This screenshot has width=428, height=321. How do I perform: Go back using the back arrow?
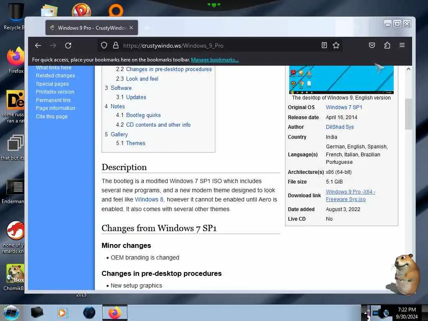click(x=38, y=45)
